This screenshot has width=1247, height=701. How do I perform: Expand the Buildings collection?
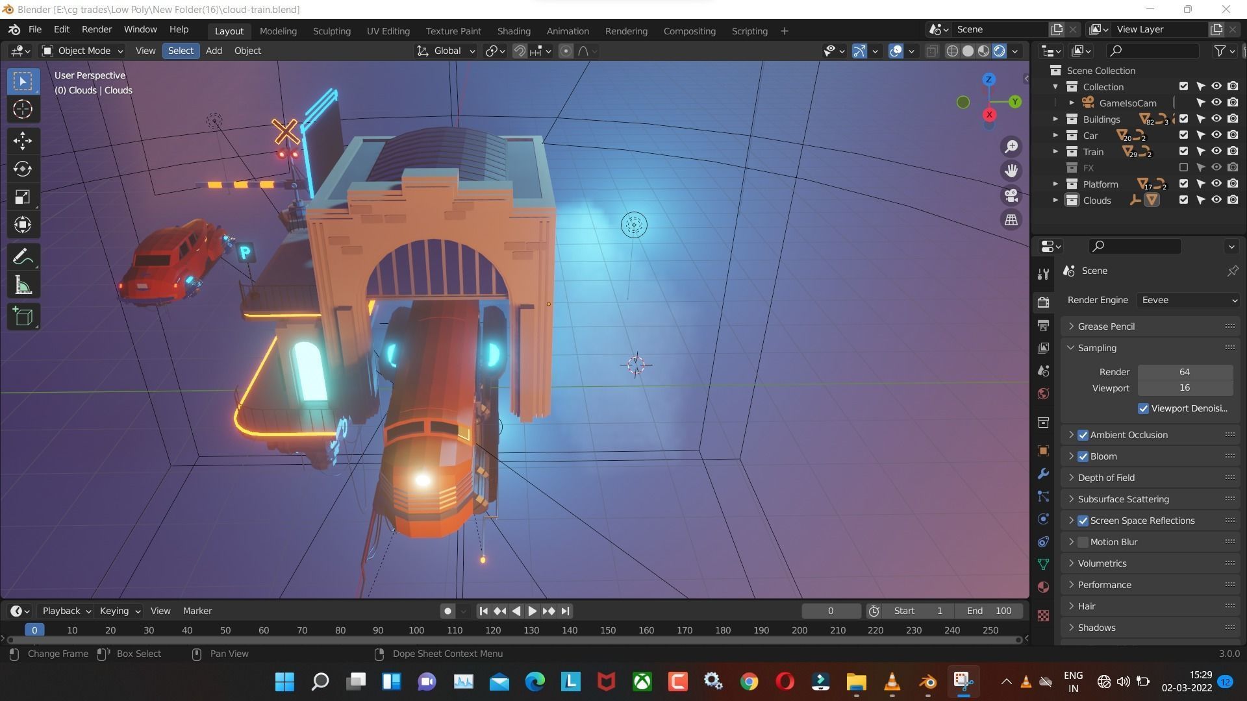(x=1055, y=119)
